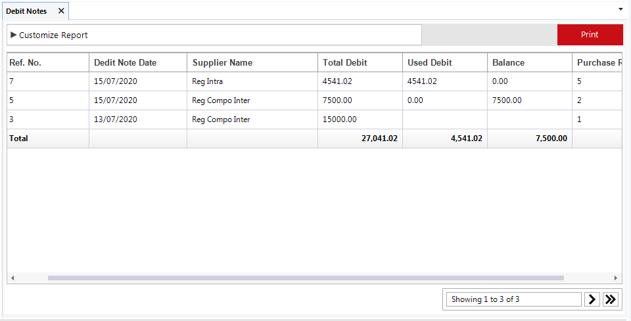The height and width of the screenshot is (321, 631).
Task: Click the Purchase column header
Action: [x=597, y=62]
